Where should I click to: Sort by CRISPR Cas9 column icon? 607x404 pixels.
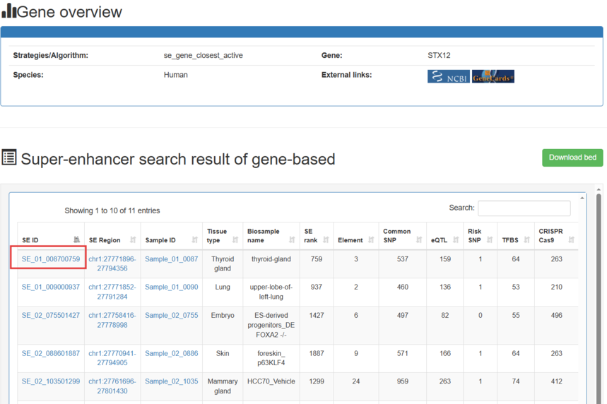pyautogui.click(x=571, y=240)
